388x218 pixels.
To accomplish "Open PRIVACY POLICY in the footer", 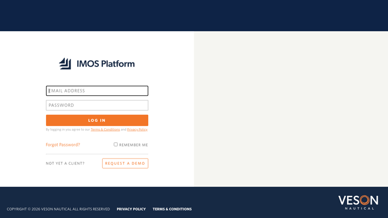I will tap(131, 209).
